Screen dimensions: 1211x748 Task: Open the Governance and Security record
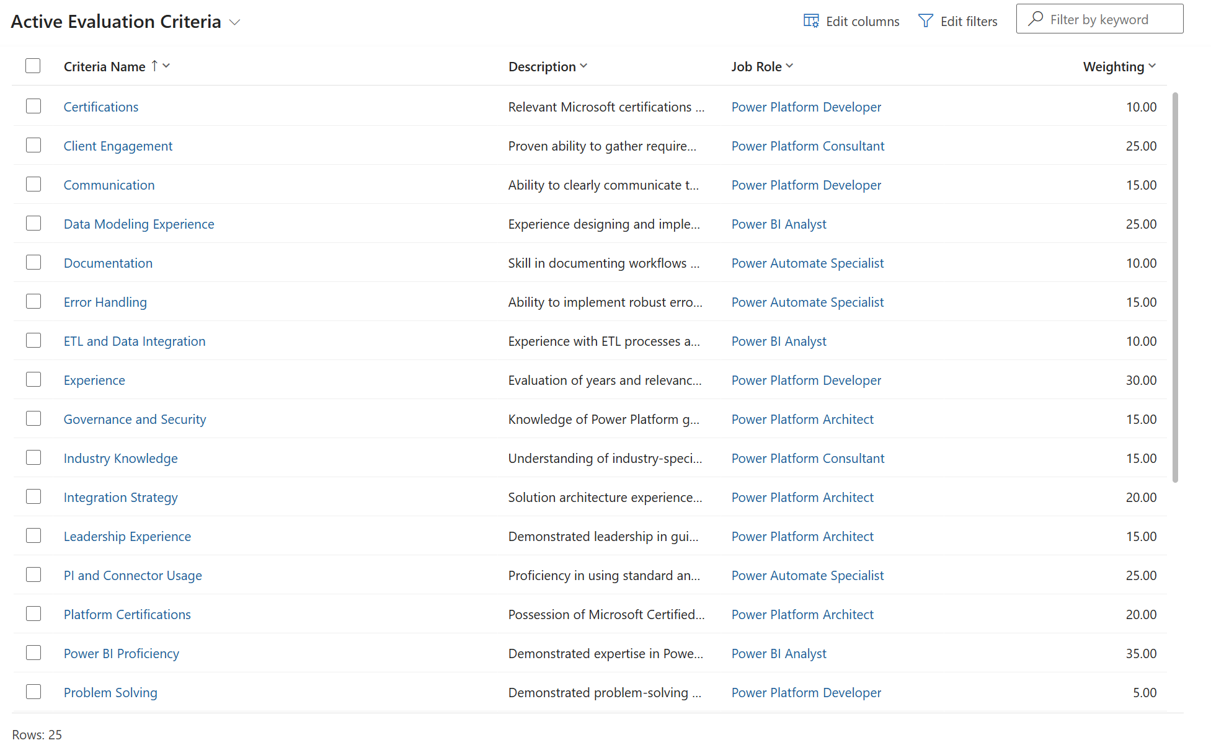[x=135, y=420]
